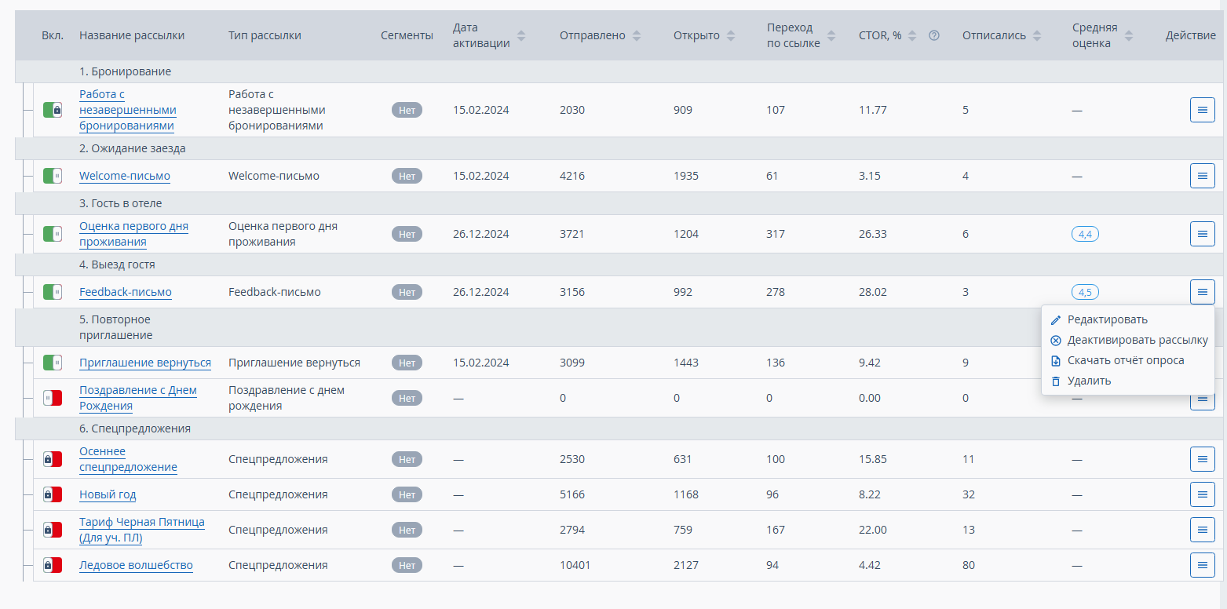This screenshot has height=609, width=1227.
Task: Open the Welcome-письмо mailing link
Action: pyautogui.click(x=125, y=176)
